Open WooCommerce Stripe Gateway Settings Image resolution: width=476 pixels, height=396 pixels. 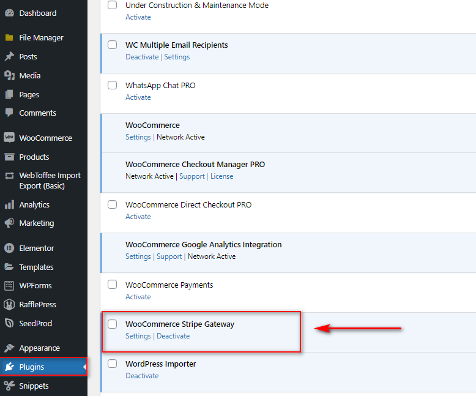[138, 336]
